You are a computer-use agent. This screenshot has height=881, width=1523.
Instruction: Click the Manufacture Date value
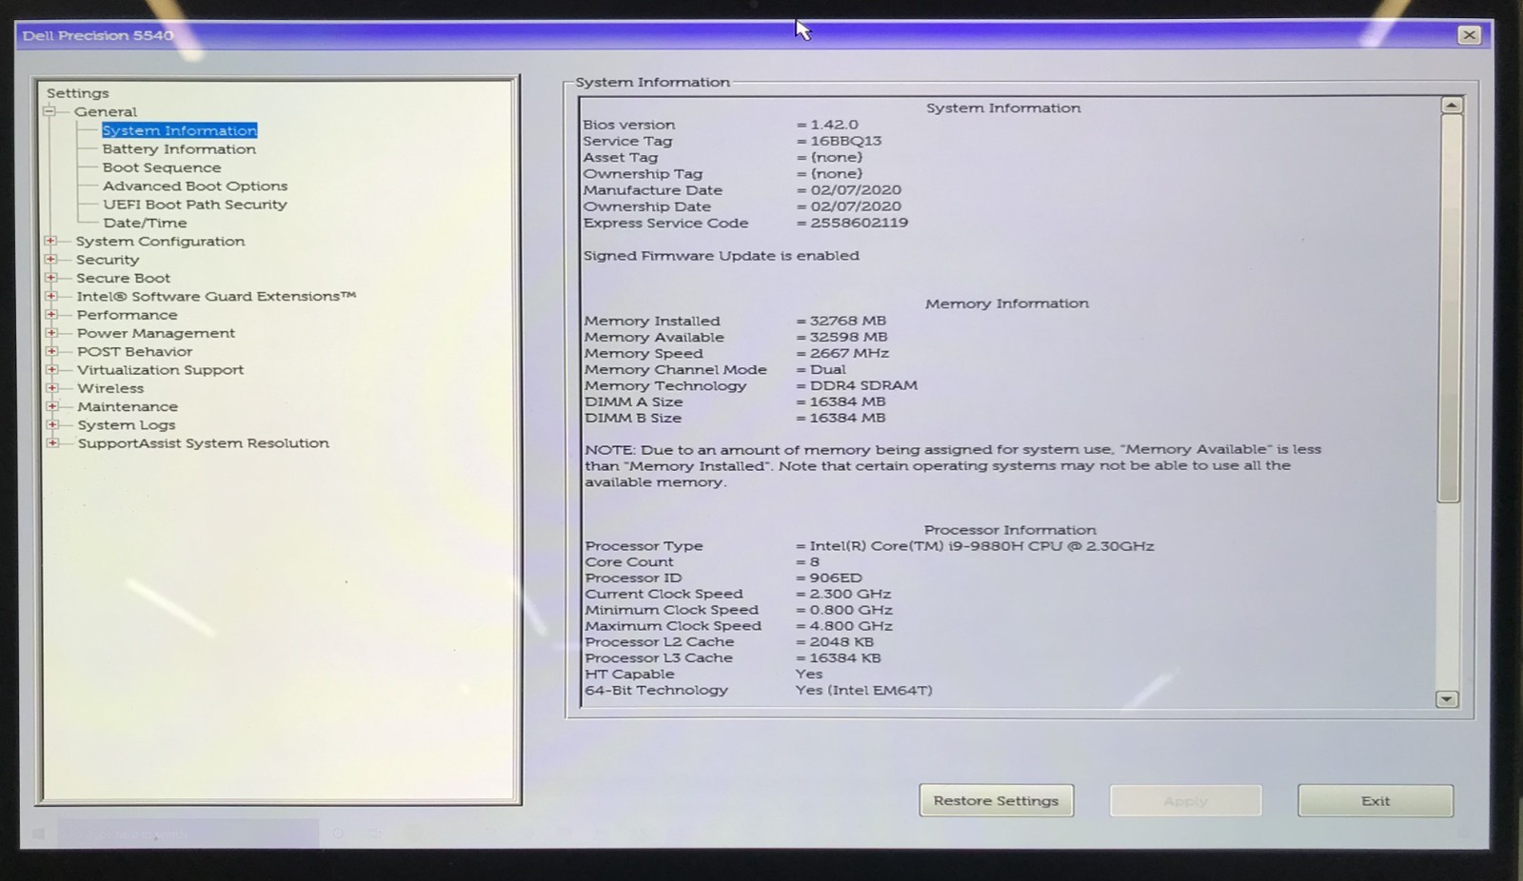point(856,190)
